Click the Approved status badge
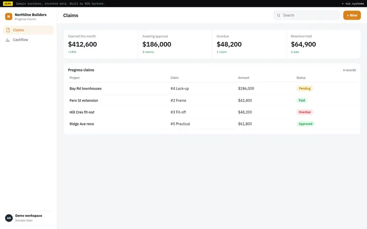The height and width of the screenshot is (229, 367). coord(306,124)
